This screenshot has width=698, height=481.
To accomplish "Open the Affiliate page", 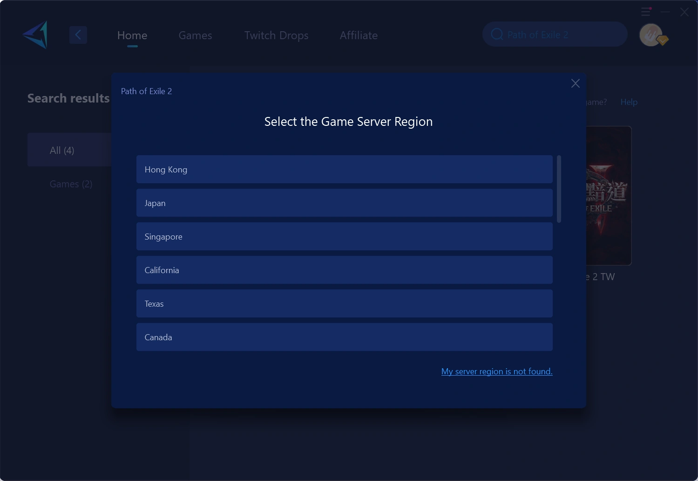I will pos(359,35).
